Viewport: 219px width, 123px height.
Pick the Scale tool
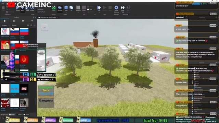[x=27, y=8]
